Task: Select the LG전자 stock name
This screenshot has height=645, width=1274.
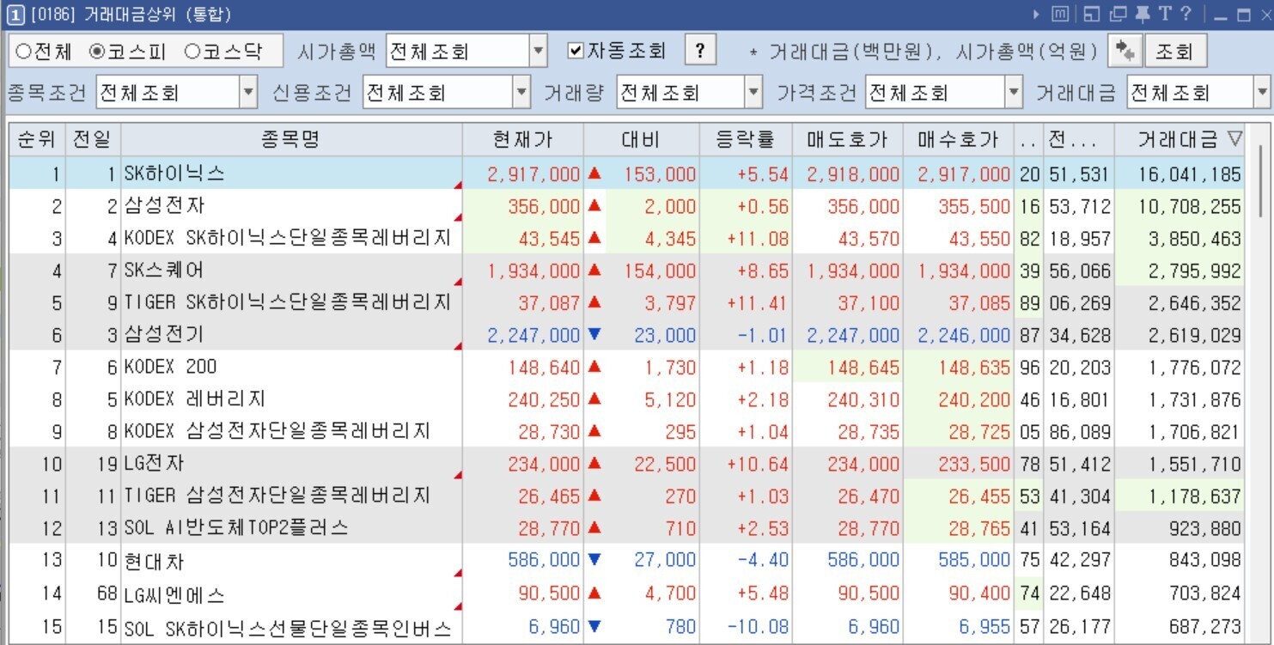Action: click(x=154, y=464)
